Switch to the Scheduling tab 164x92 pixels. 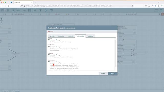coord(61,36)
